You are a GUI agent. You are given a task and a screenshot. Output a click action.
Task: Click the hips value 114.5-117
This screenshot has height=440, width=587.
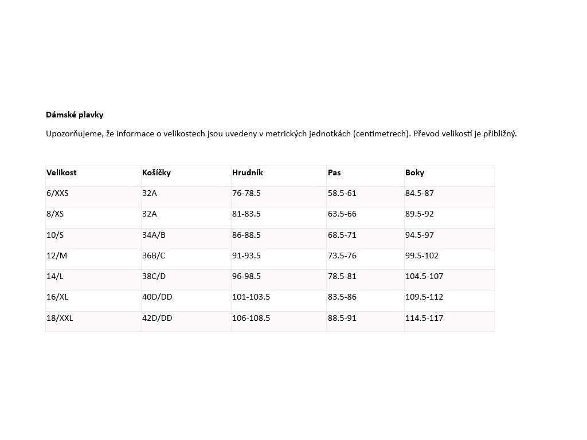point(424,318)
